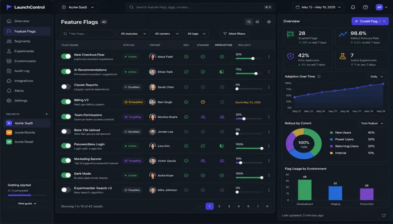Click Passwordless Login production partial icon

click(x=222, y=146)
